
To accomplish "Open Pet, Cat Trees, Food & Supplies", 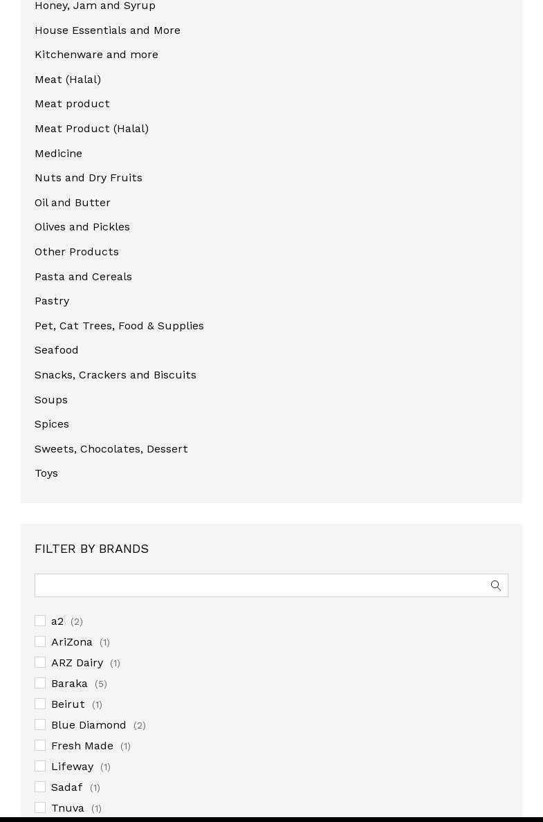I will coord(119,326).
